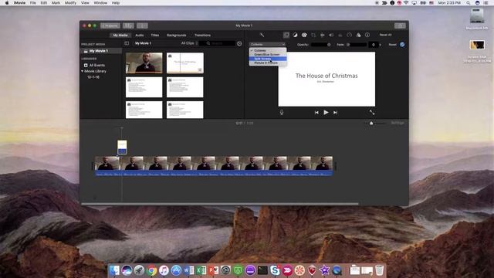The width and height of the screenshot is (494, 278).
Task: Click the share button in iMovie title bar
Action: pos(400,25)
